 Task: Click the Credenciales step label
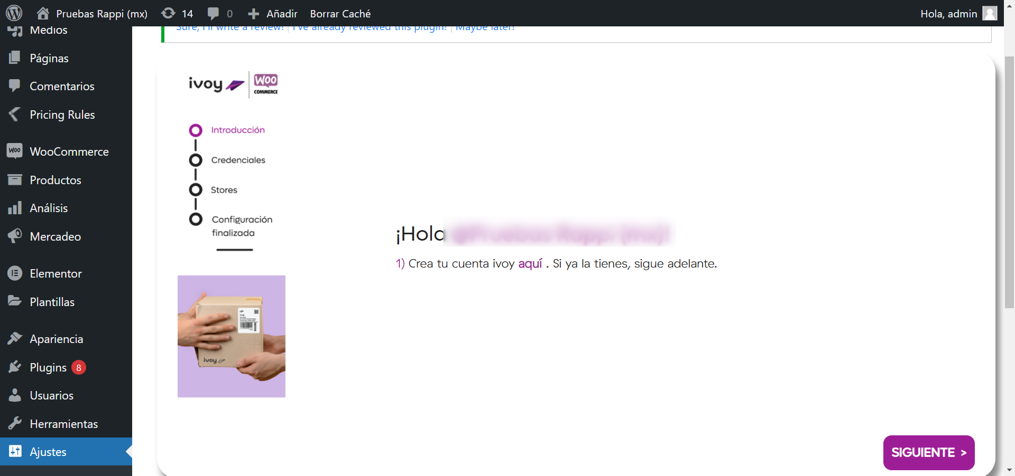click(x=238, y=160)
